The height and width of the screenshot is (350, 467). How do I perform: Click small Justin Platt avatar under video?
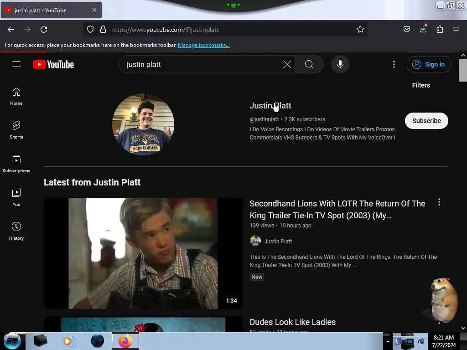(x=255, y=241)
